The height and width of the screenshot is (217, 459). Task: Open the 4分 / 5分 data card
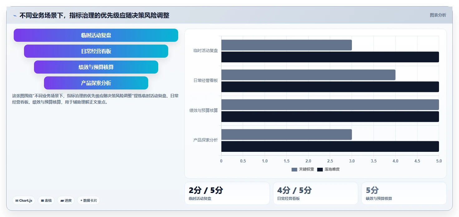click(x=315, y=193)
